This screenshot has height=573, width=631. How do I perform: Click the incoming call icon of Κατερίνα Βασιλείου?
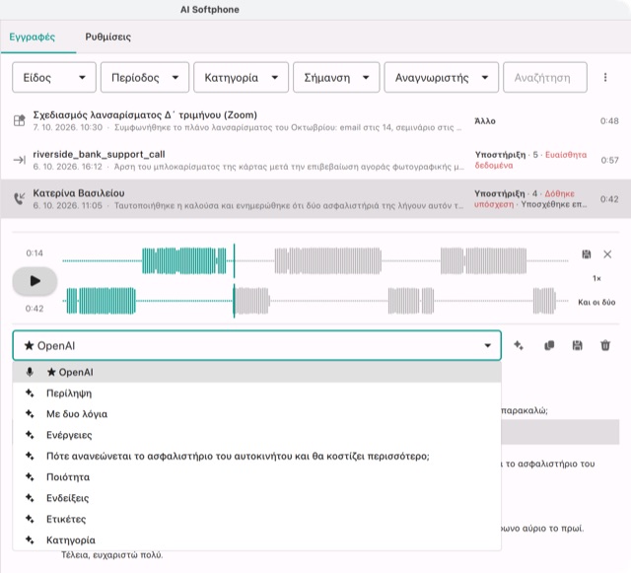coord(20,198)
